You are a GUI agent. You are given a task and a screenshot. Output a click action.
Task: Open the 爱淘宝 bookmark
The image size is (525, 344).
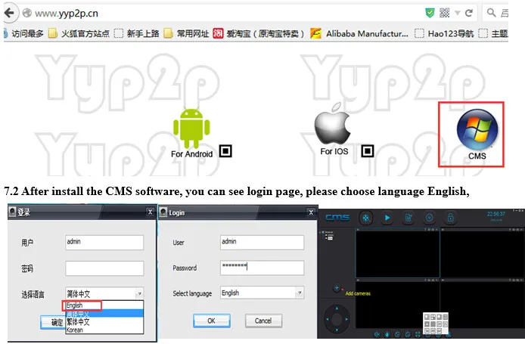click(259, 33)
